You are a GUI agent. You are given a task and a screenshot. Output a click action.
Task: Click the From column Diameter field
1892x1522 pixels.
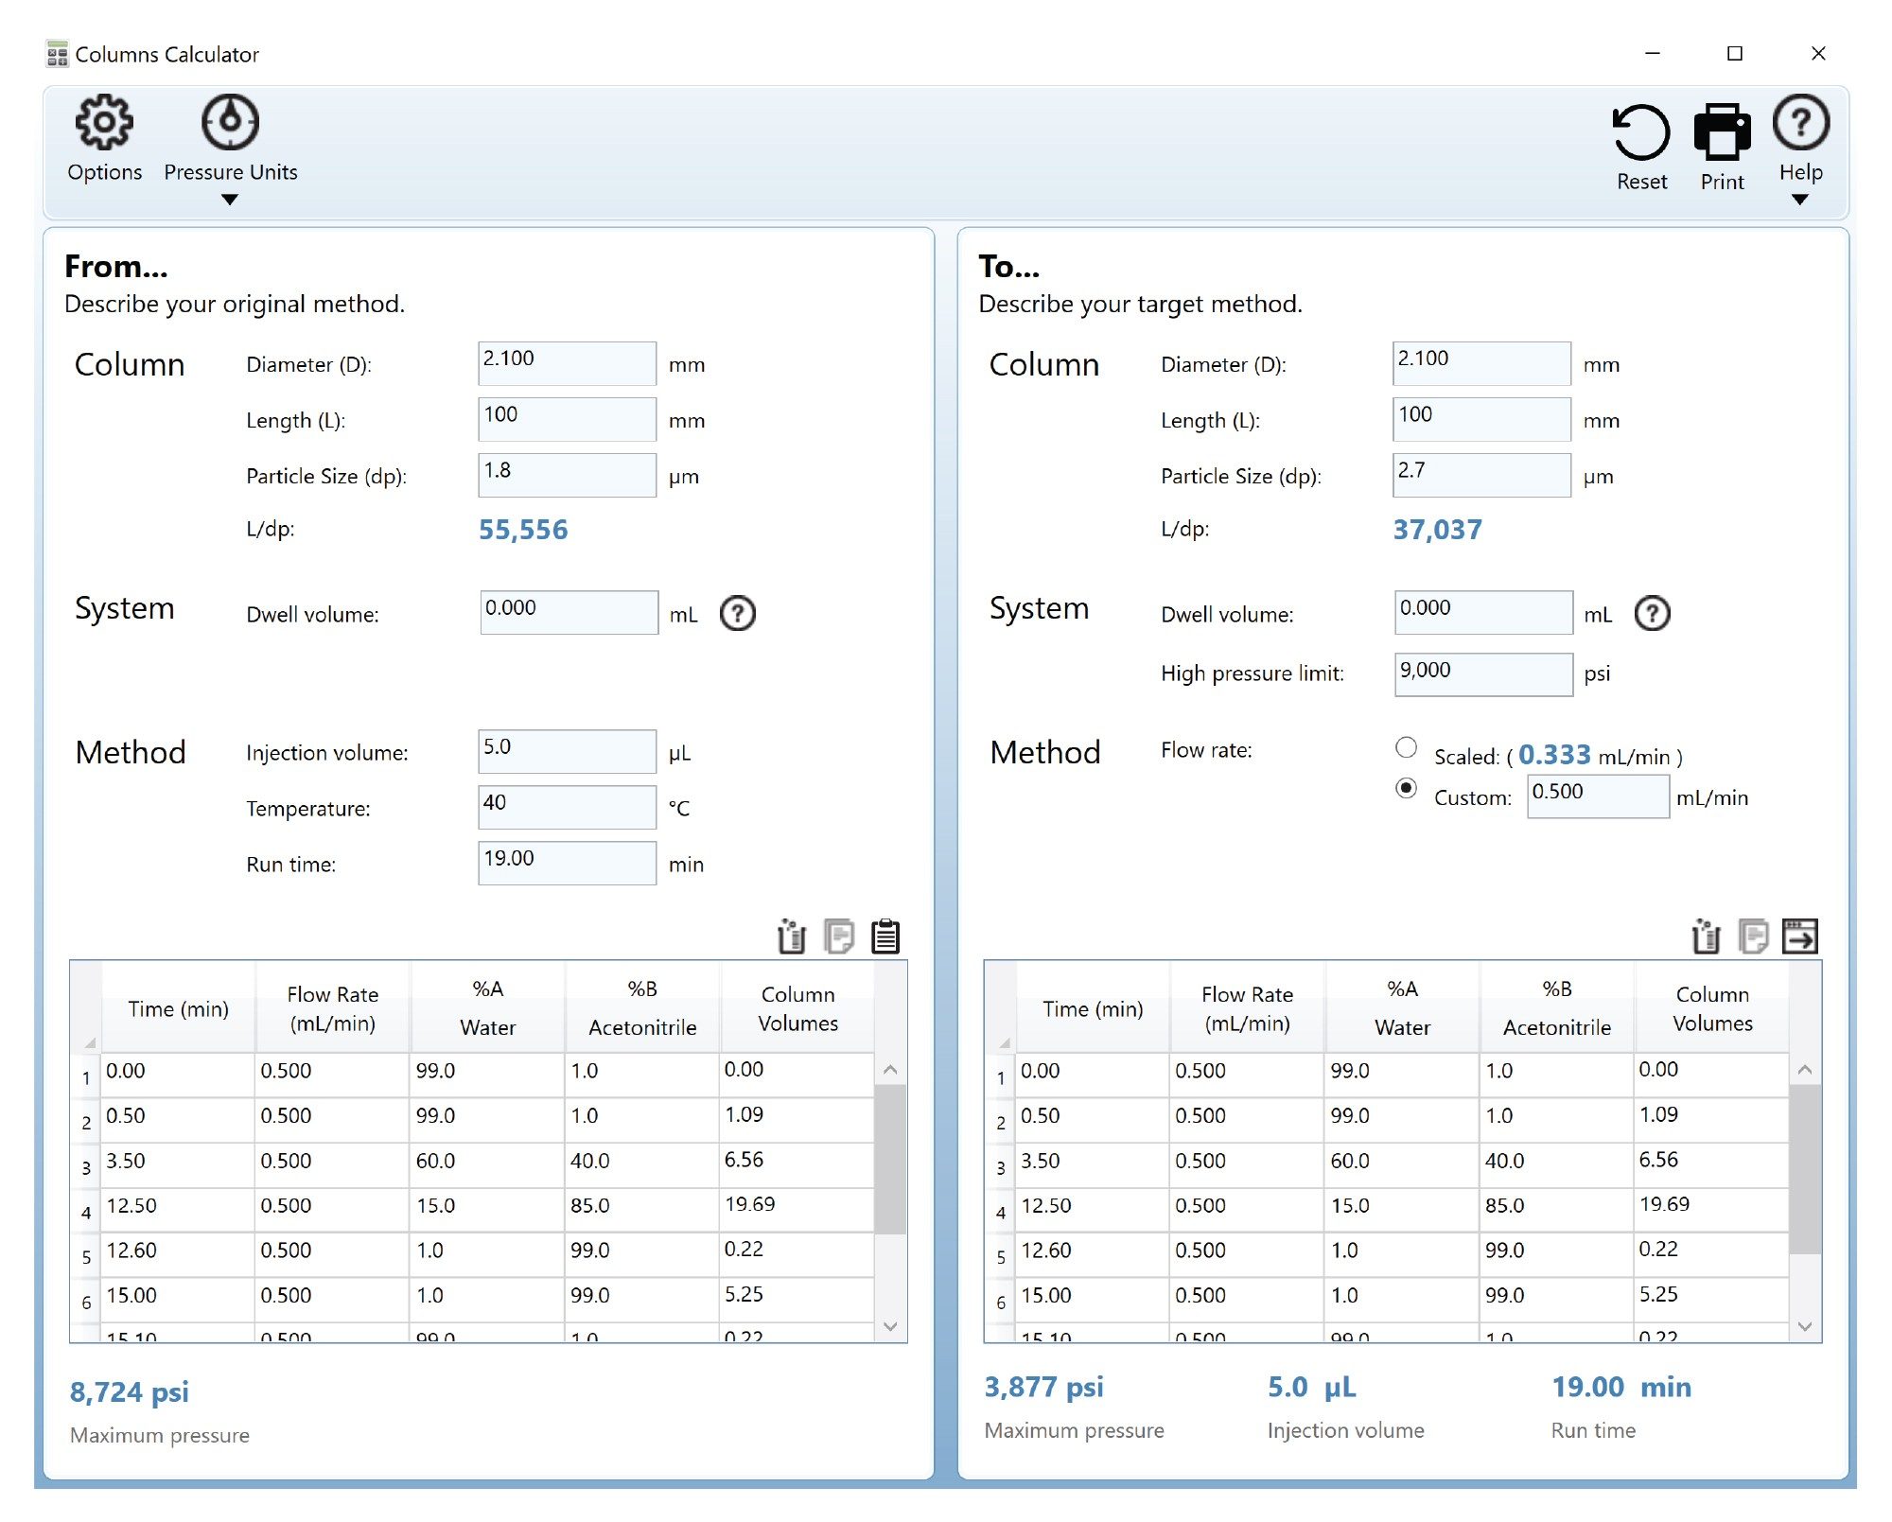point(567,363)
